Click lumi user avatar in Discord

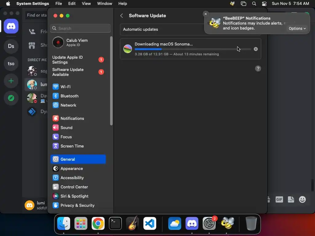[30, 205]
